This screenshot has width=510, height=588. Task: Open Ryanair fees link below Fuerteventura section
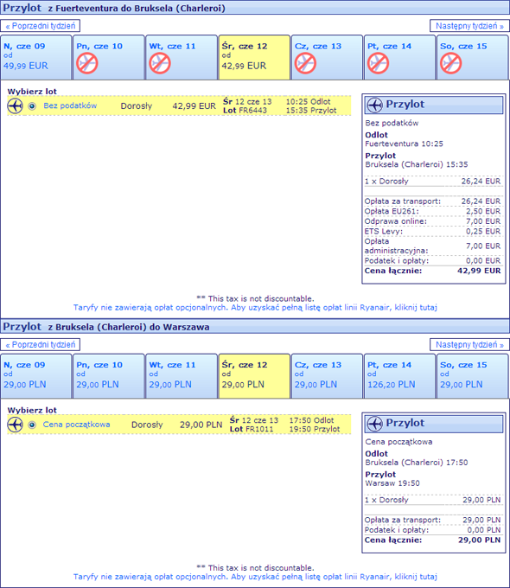pyautogui.click(x=255, y=308)
